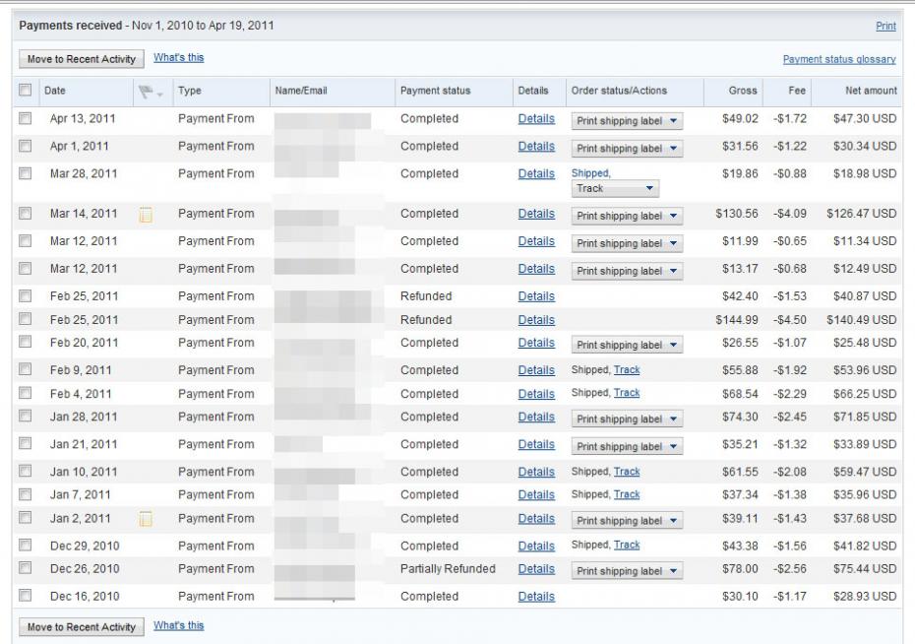Click the Payment status column header
This screenshot has width=915, height=644.
coord(435,91)
